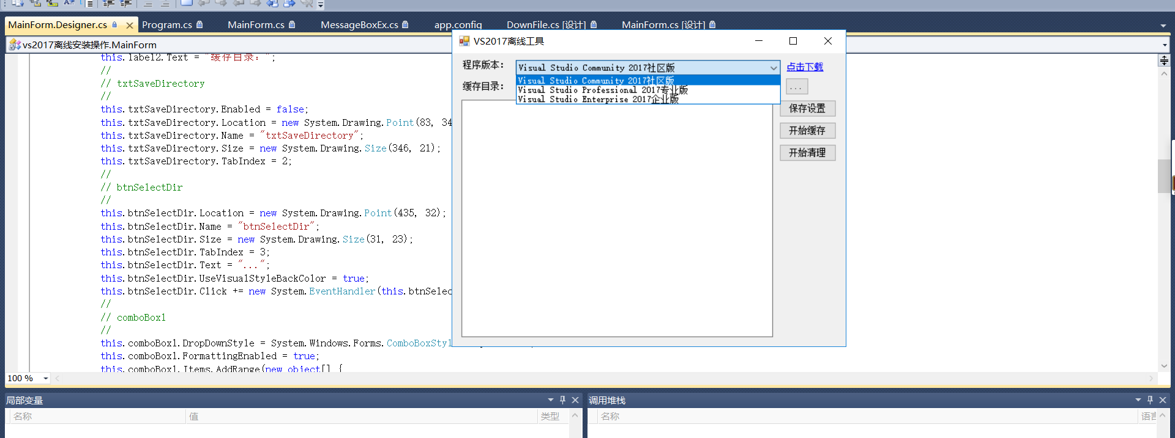Open the 局部变量 panel window-position dropdown
Screen dimensions: 1175x438
pyautogui.click(x=551, y=400)
